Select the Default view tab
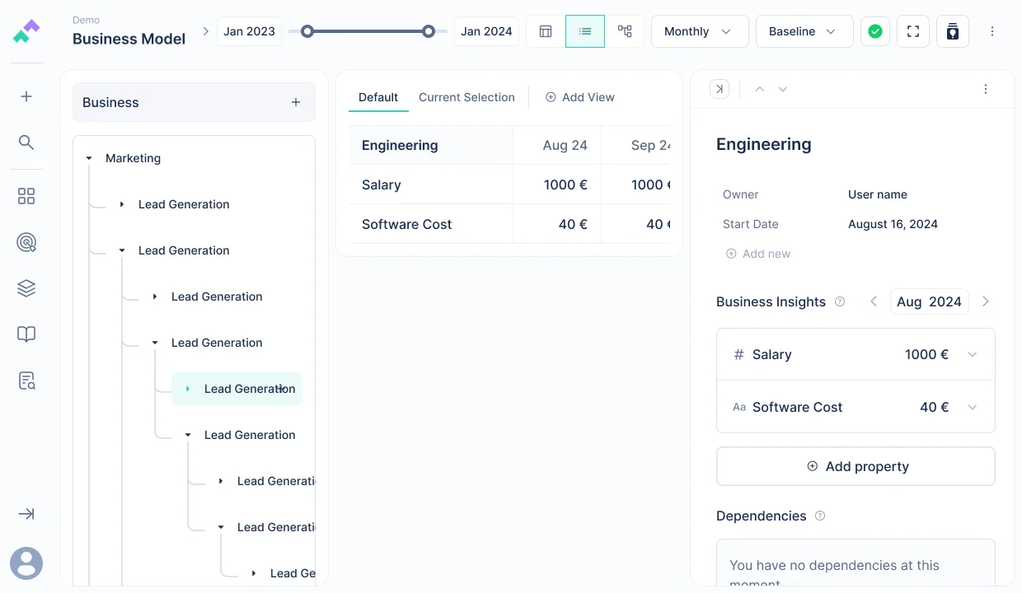Screen dimensions: 1022x593 (x=378, y=97)
